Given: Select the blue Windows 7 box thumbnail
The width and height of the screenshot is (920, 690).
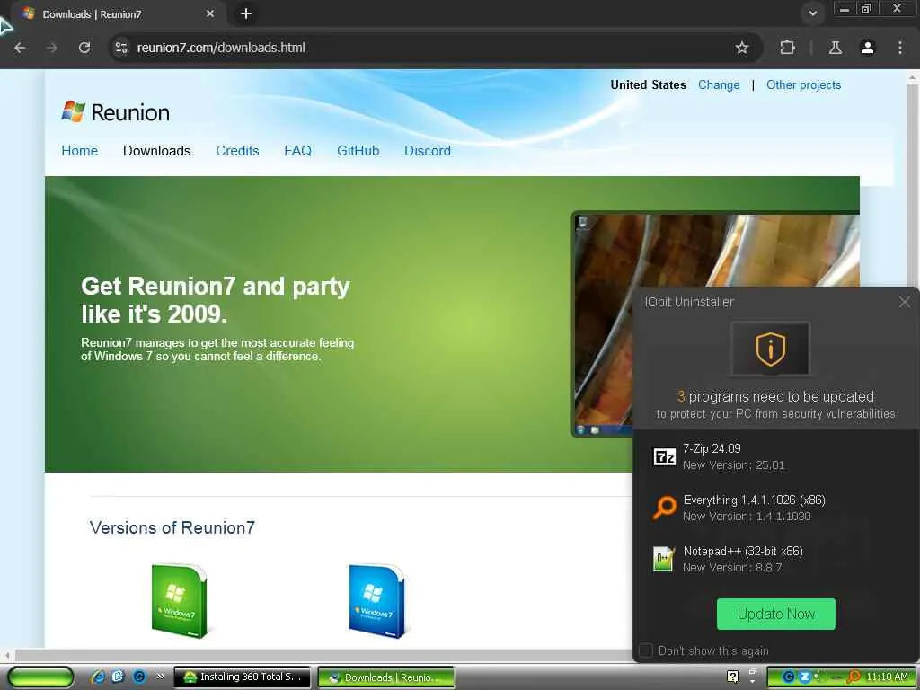Looking at the screenshot, I should coord(376,600).
